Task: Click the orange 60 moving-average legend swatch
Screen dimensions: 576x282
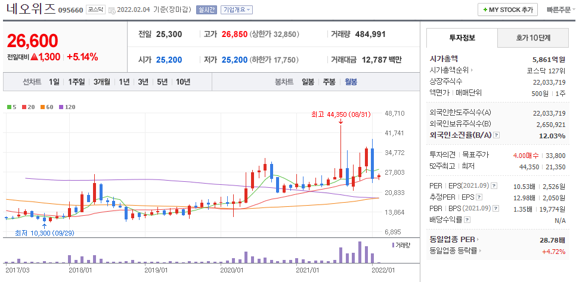Action: (x=42, y=107)
